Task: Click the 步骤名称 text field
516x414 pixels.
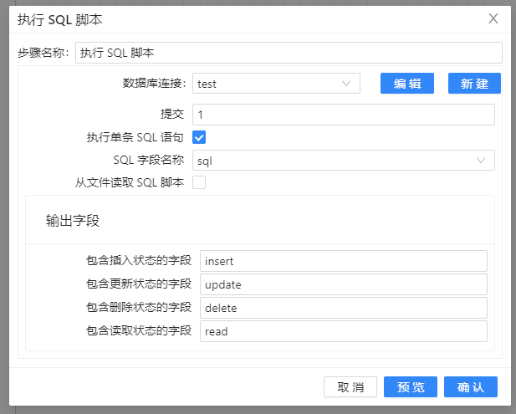Action: click(289, 53)
